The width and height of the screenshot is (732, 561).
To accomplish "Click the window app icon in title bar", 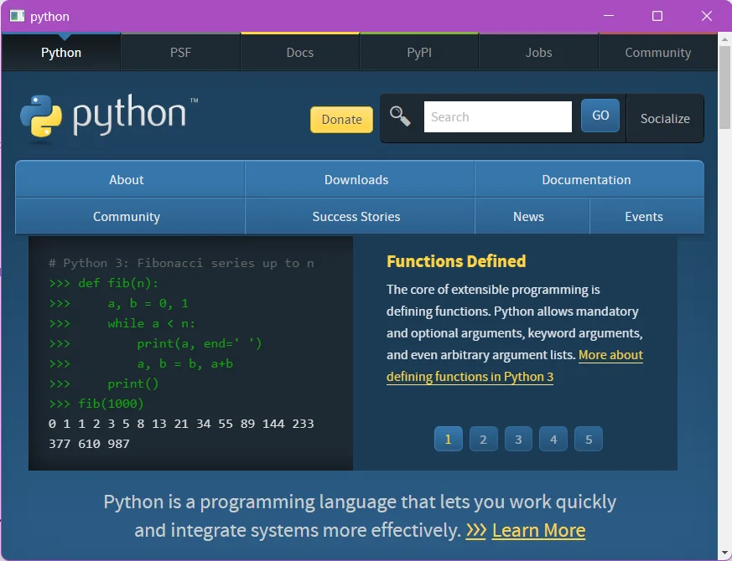I will coord(18,16).
